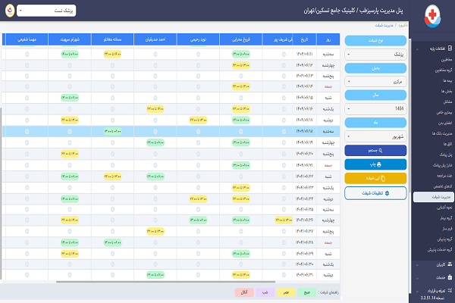The image size is (455, 303).
Task: Add shift for شهرام on سه‌شنبه ۱۴۰۴/۰۶/۲۵
Action: (70, 209)
